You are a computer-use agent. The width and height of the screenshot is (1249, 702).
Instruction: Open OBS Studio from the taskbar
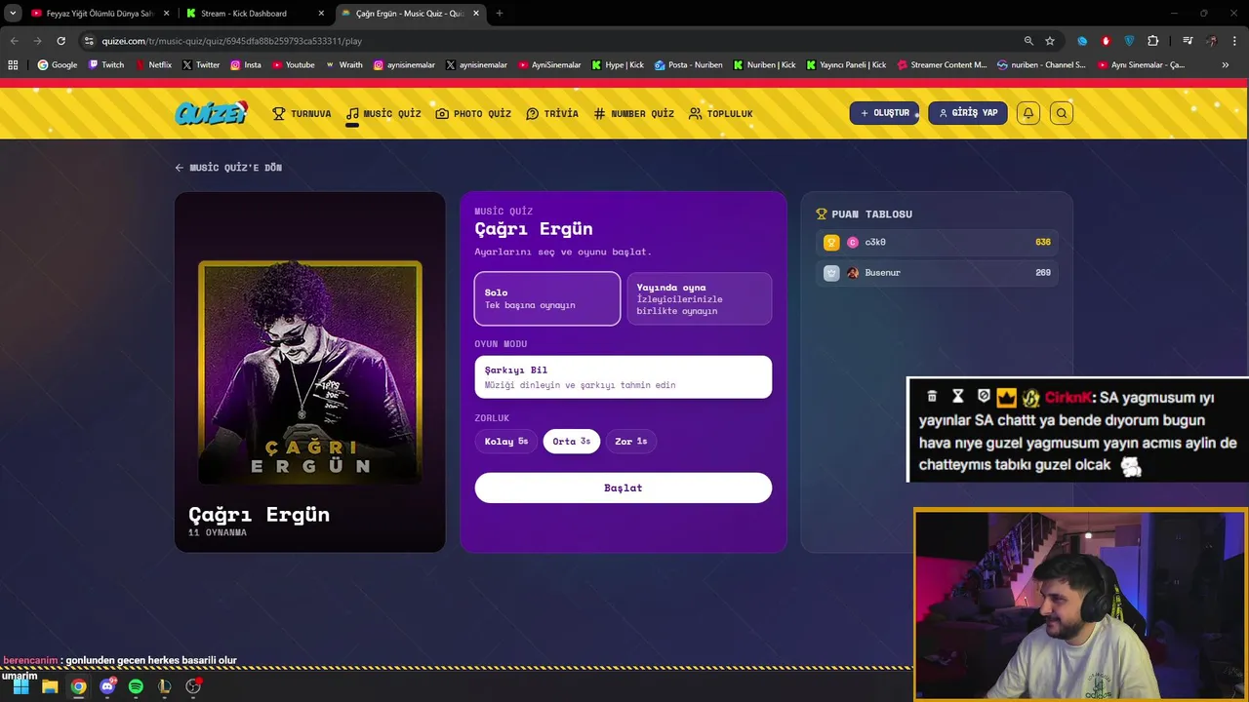point(193,686)
